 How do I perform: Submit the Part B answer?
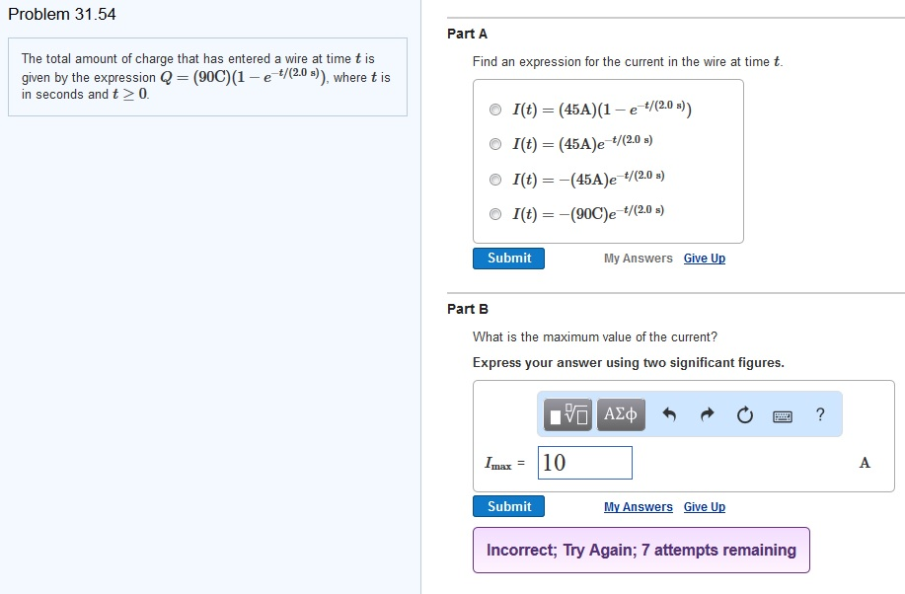pos(508,506)
